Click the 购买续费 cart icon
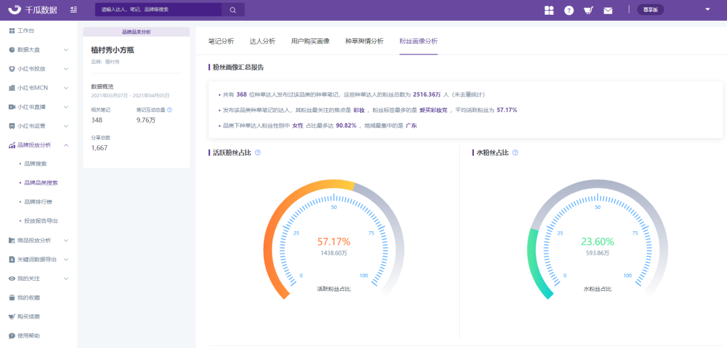 tap(12, 316)
